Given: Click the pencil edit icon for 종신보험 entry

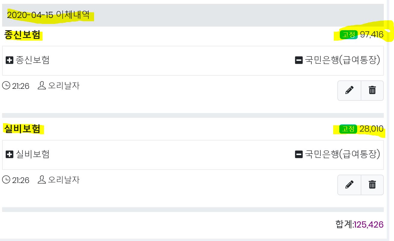Looking at the screenshot, I should (349, 90).
